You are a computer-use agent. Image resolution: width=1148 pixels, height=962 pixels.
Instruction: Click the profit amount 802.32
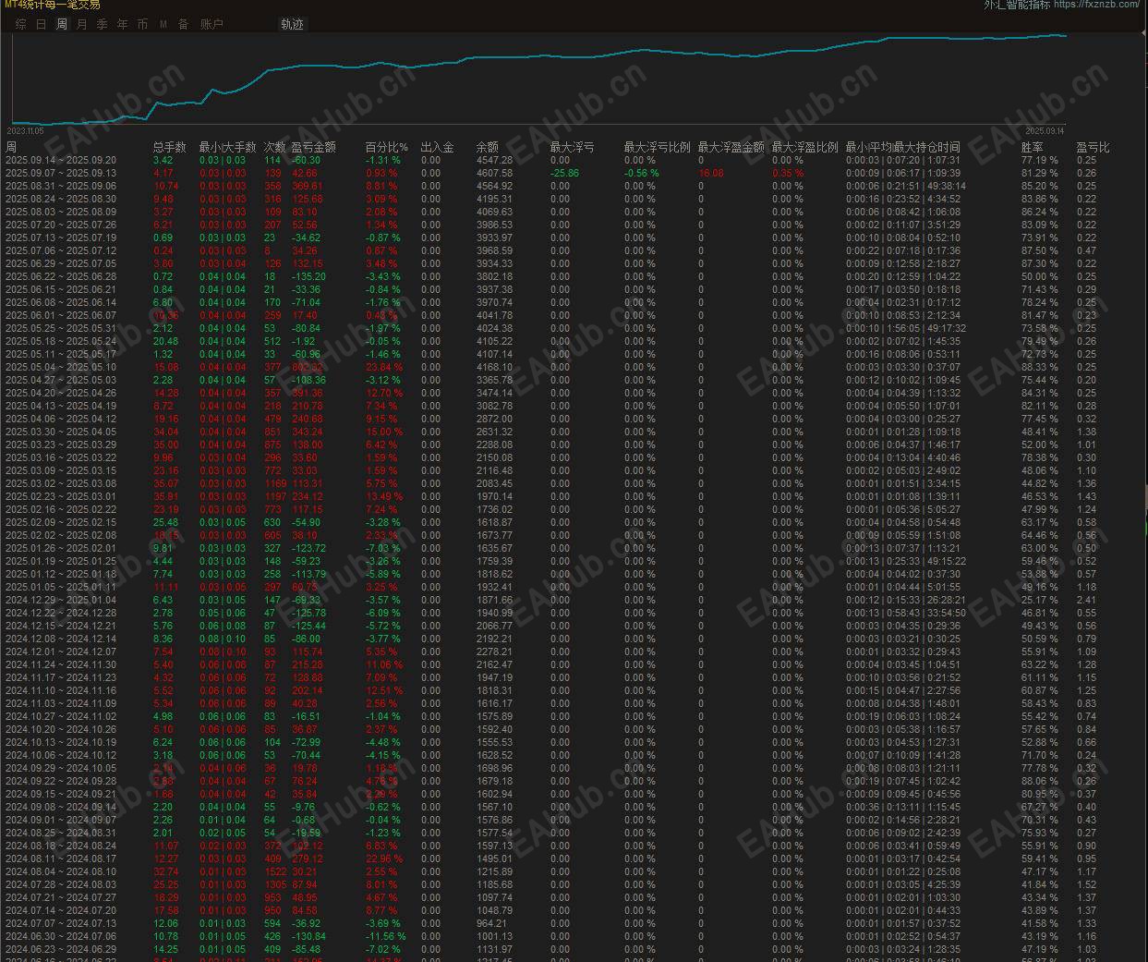tap(307, 367)
